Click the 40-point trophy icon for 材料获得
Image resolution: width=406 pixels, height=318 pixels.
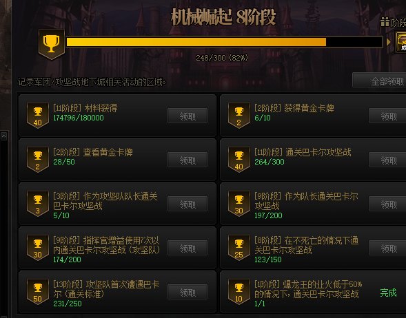pos(38,116)
